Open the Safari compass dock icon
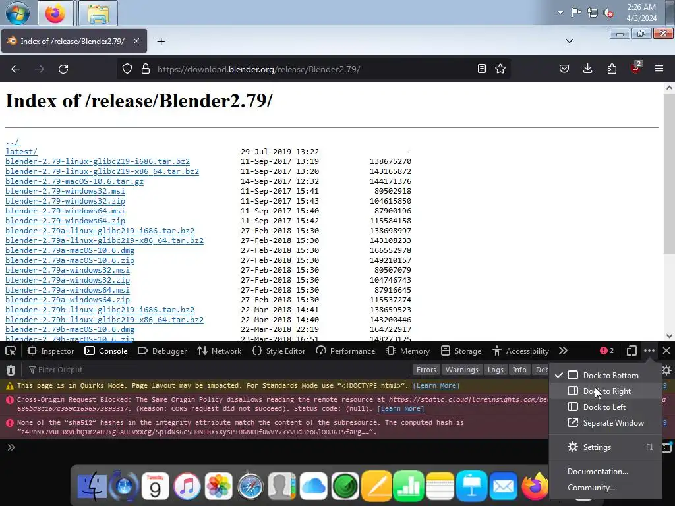This screenshot has height=506, width=675. coord(250,487)
